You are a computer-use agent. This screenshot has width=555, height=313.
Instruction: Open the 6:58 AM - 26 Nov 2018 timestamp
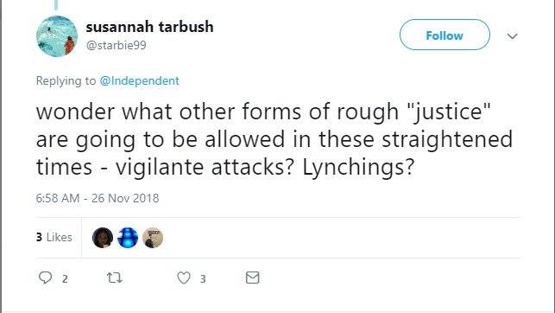click(98, 198)
